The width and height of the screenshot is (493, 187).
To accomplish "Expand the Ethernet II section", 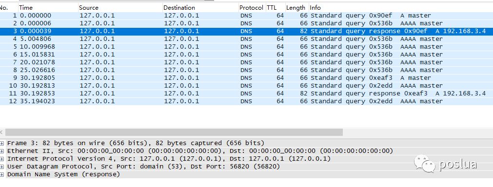I will tap(2, 151).
